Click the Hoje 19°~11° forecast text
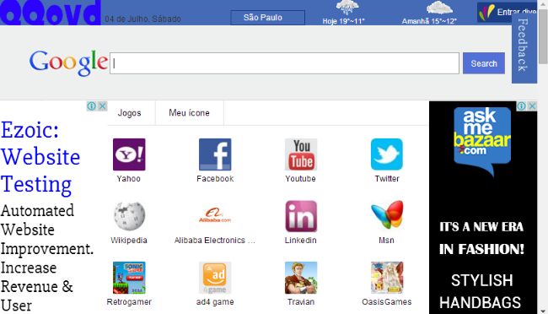Viewport: 548px width, 314px height. point(343,21)
